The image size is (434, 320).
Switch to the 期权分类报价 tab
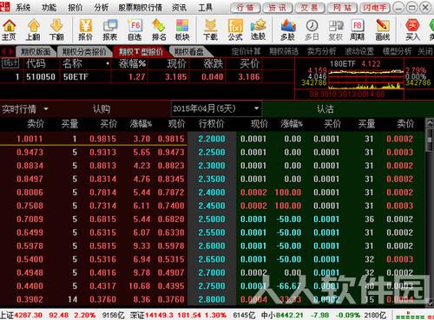(84, 52)
